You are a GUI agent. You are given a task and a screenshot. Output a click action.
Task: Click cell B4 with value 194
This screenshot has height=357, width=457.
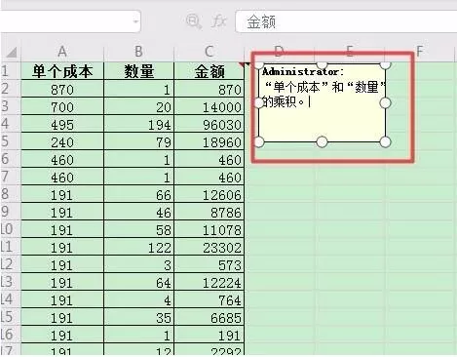[x=139, y=124]
